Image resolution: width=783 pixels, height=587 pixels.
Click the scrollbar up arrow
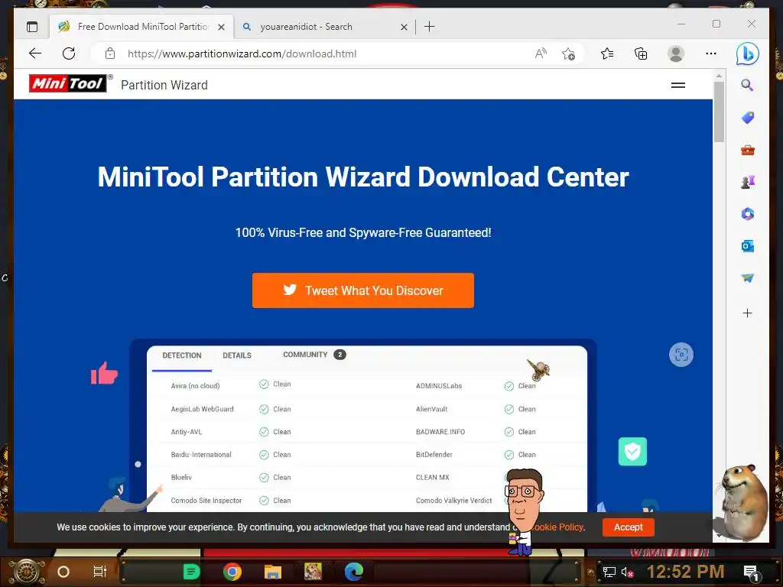click(x=719, y=76)
